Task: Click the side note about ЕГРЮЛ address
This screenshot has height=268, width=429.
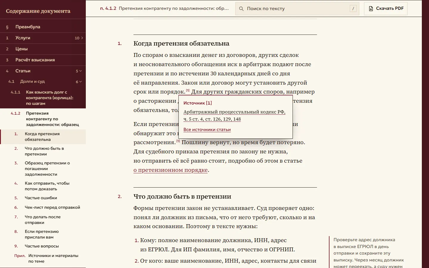Action: [x=369, y=253]
